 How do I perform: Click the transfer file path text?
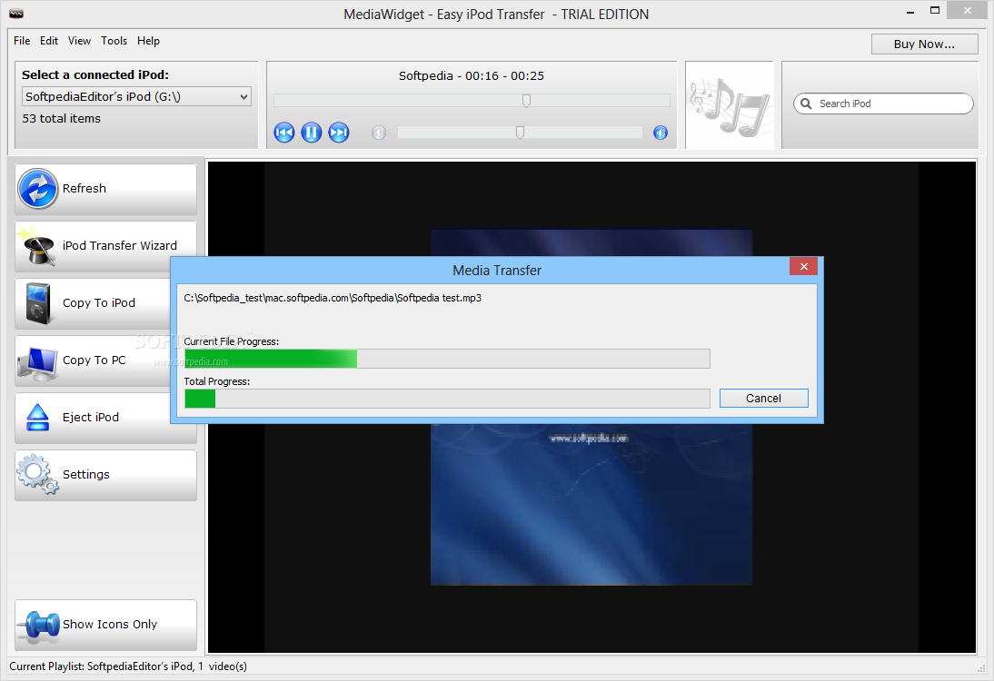333,298
